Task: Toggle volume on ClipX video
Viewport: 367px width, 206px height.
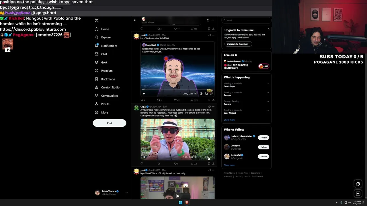Action: click(x=196, y=157)
